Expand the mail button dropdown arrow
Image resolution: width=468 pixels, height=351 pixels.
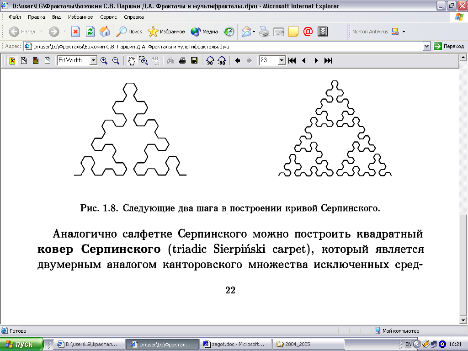254,32
